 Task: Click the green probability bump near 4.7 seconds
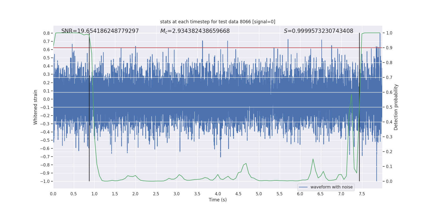point(246,164)
